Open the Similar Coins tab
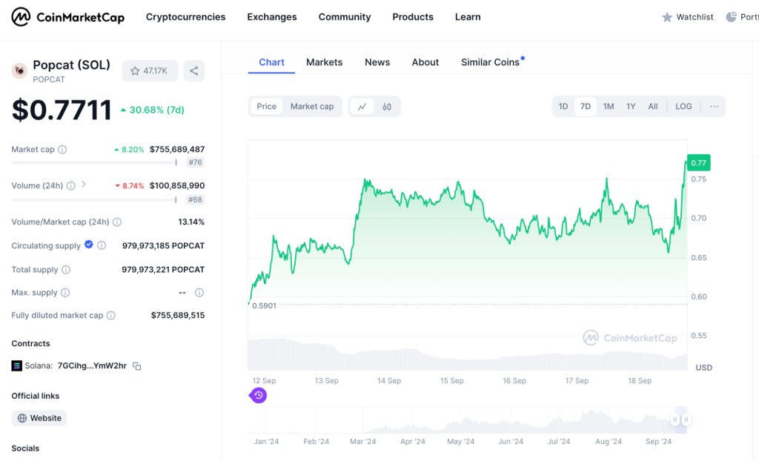Image resolution: width=759 pixels, height=461 pixels. [x=490, y=62]
